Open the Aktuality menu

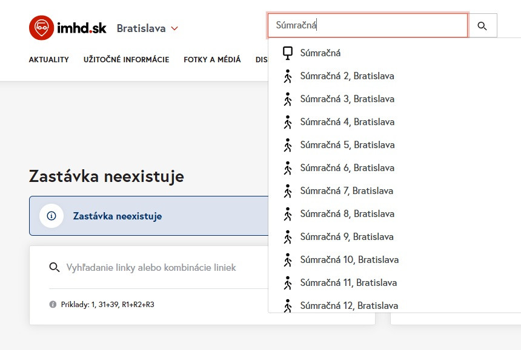[48, 60]
